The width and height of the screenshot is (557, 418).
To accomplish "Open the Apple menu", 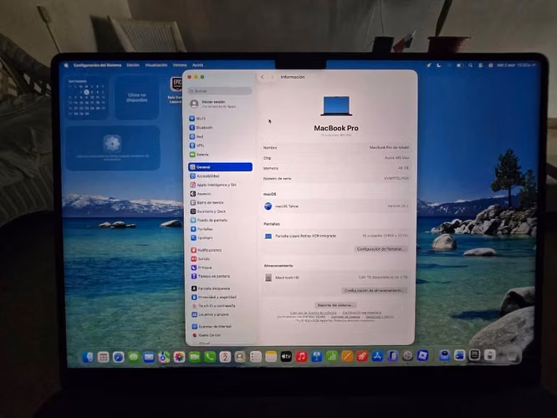I will tap(66, 65).
